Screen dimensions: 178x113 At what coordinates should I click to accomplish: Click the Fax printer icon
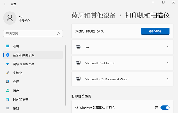78,47
